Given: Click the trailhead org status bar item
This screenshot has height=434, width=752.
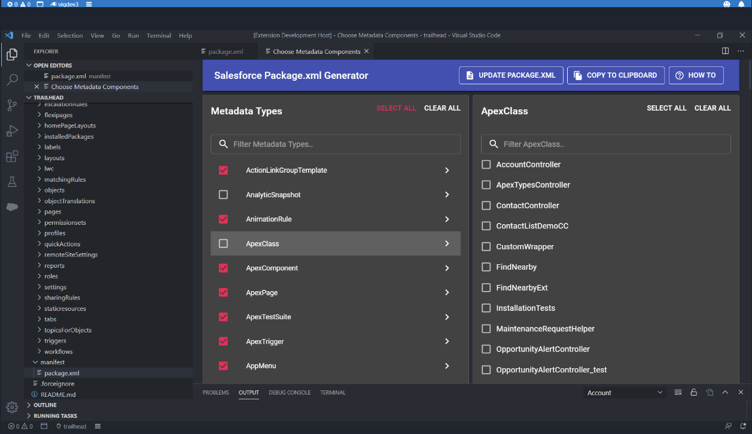Looking at the screenshot, I should pos(71,426).
